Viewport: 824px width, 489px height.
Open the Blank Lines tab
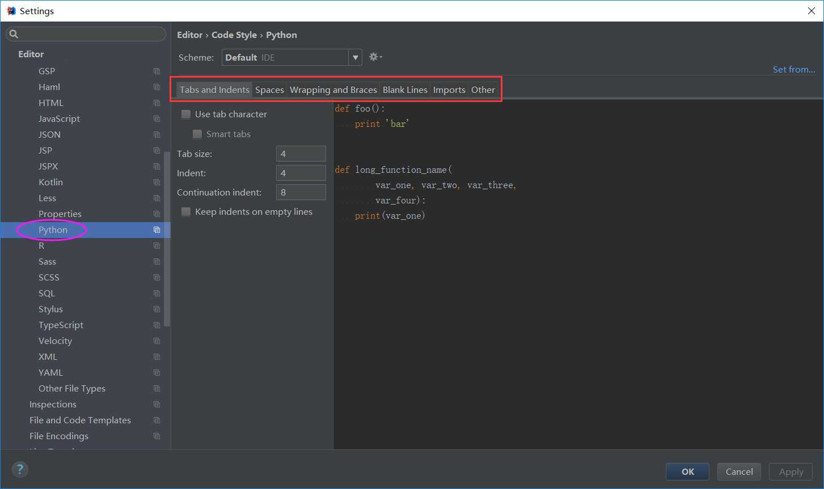pyautogui.click(x=405, y=90)
